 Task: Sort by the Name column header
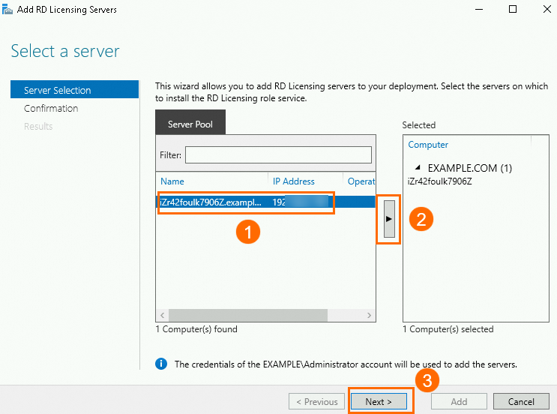tap(172, 181)
